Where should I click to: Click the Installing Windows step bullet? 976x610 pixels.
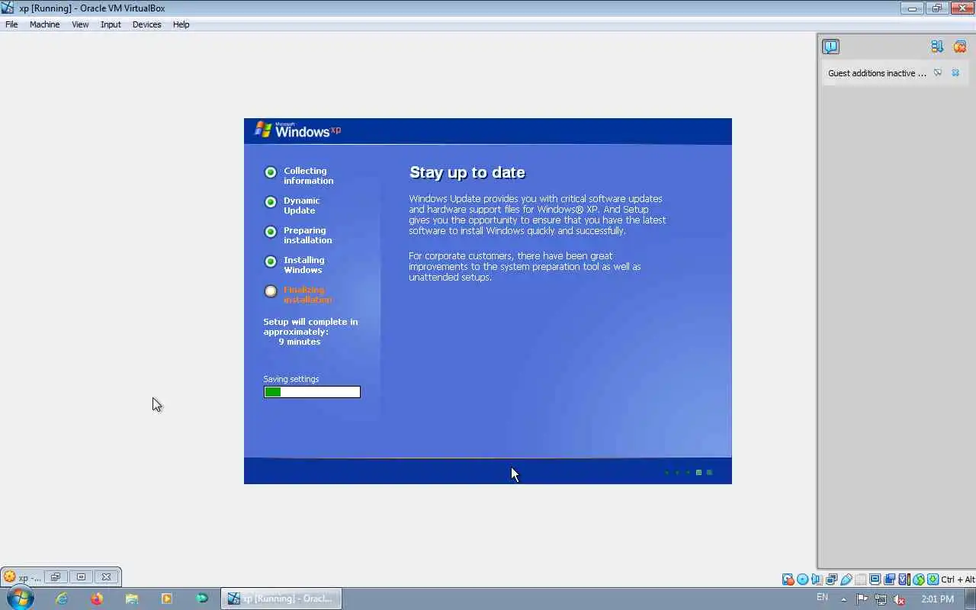click(271, 262)
